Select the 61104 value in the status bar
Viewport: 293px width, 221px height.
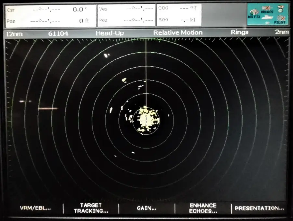58,34
